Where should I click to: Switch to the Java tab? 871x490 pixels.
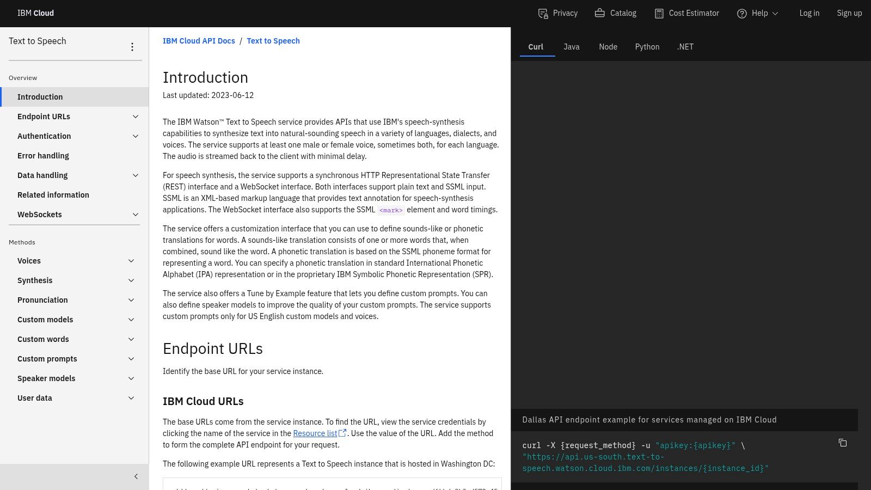click(x=571, y=47)
